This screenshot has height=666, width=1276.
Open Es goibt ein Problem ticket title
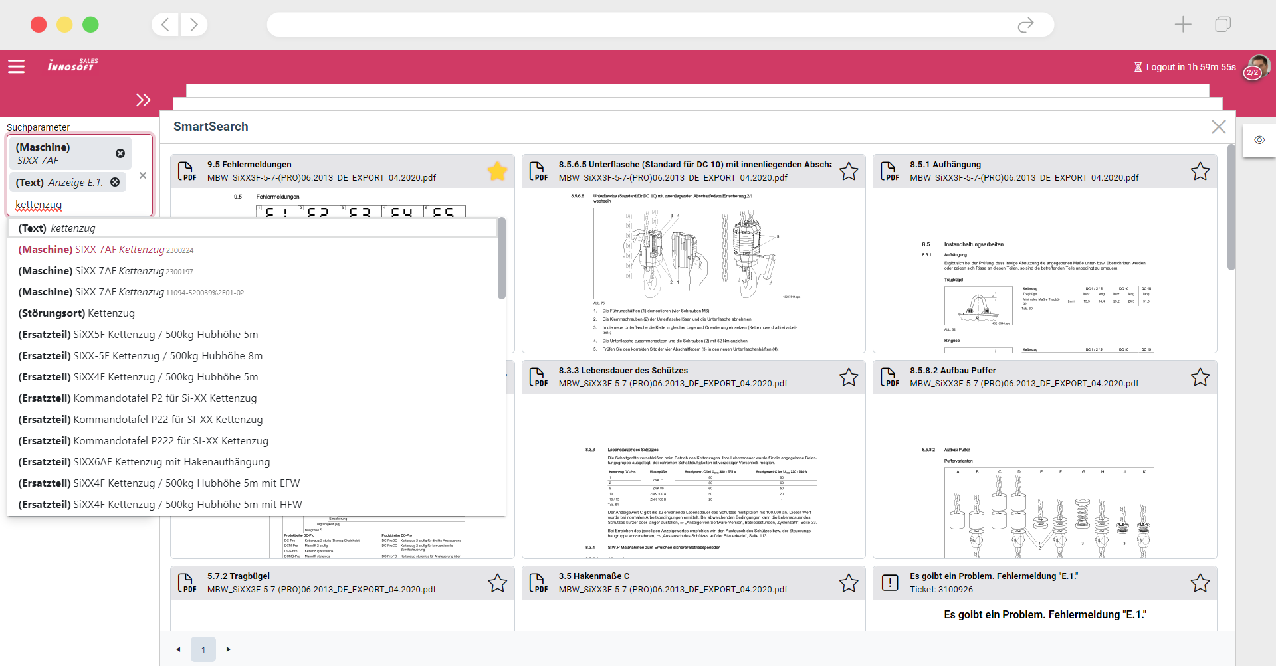[994, 576]
